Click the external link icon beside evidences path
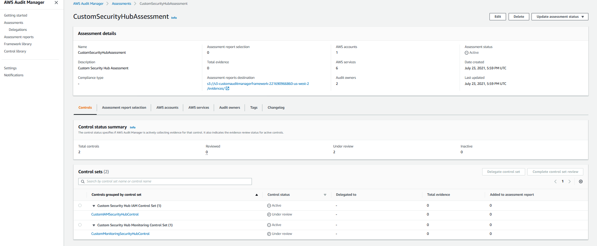The width and height of the screenshot is (597, 246). point(227,89)
